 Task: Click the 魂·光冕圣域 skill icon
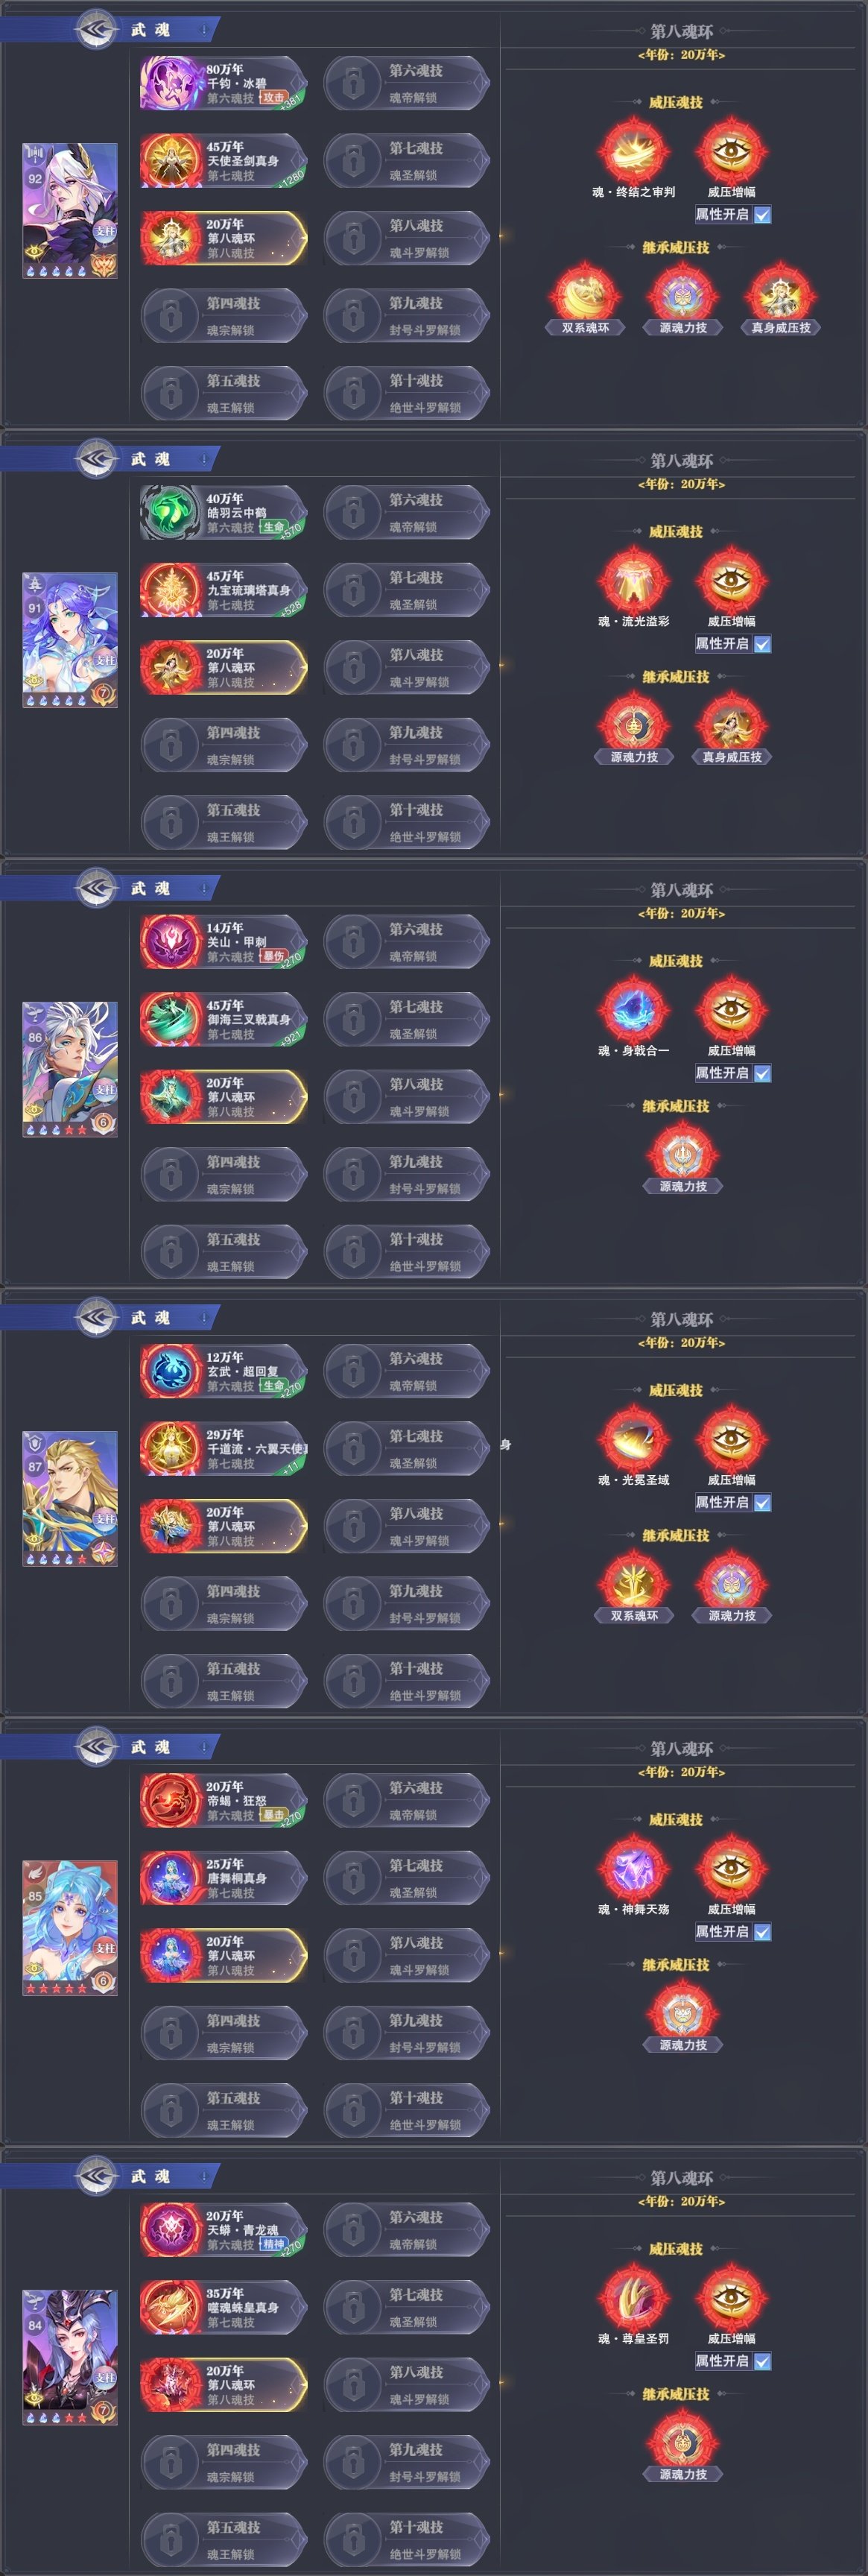633,1439
